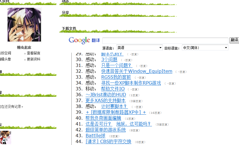Click the bullet icon beside 更新资料

(25, 60)
